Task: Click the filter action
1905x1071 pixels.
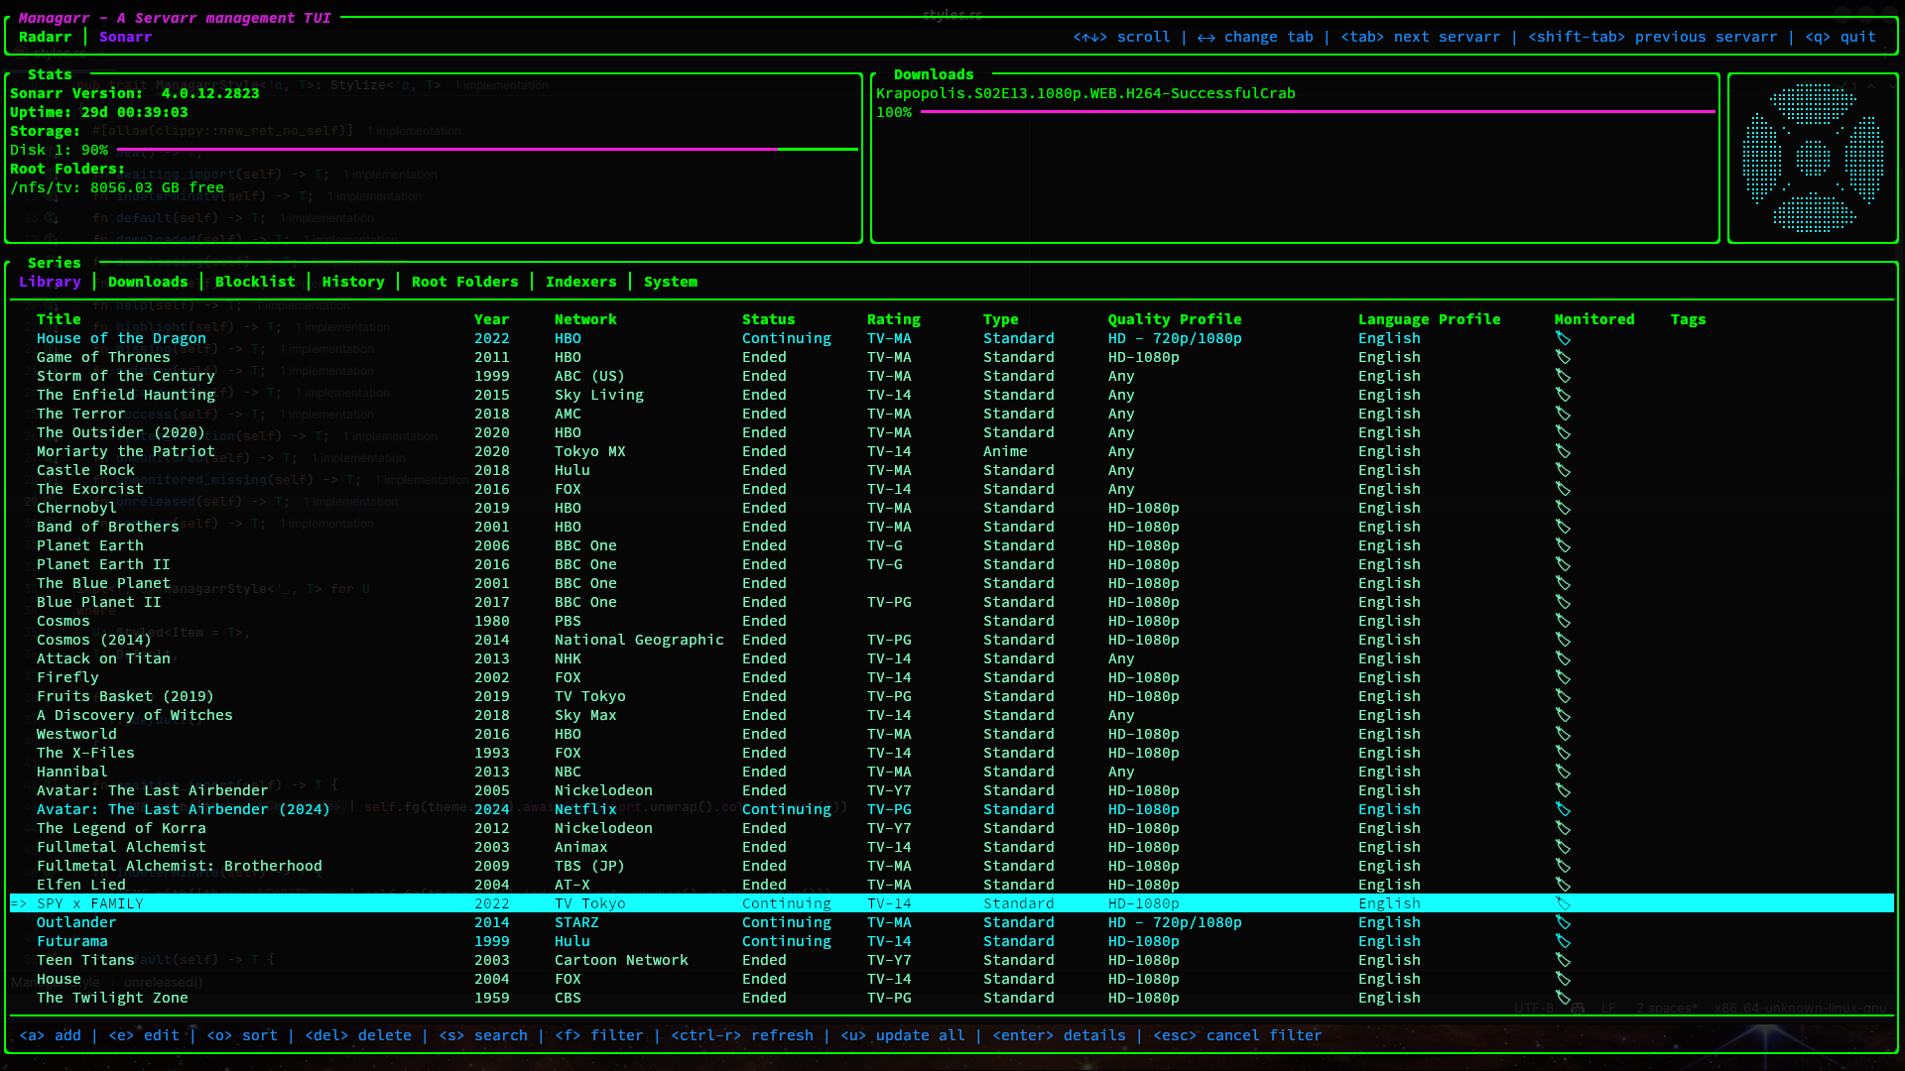Action: (x=595, y=1034)
